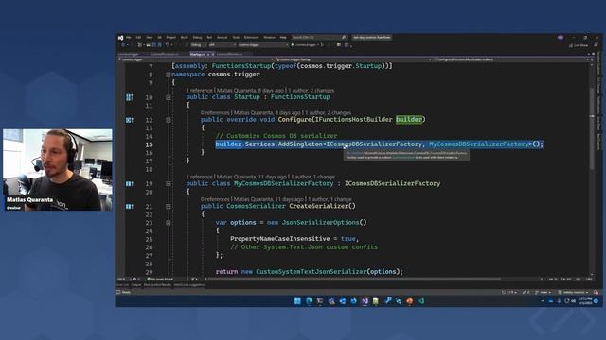Open the Project menu
Viewport: 606px width, 340px height.
[x=171, y=38]
